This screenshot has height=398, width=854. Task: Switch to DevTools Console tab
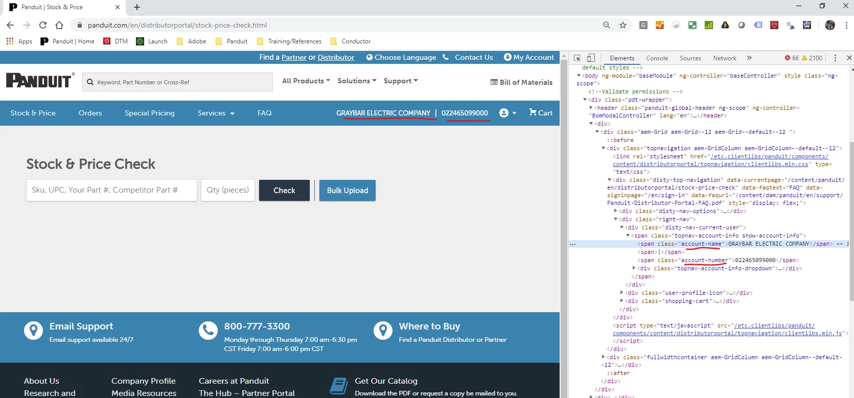tap(657, 58)
